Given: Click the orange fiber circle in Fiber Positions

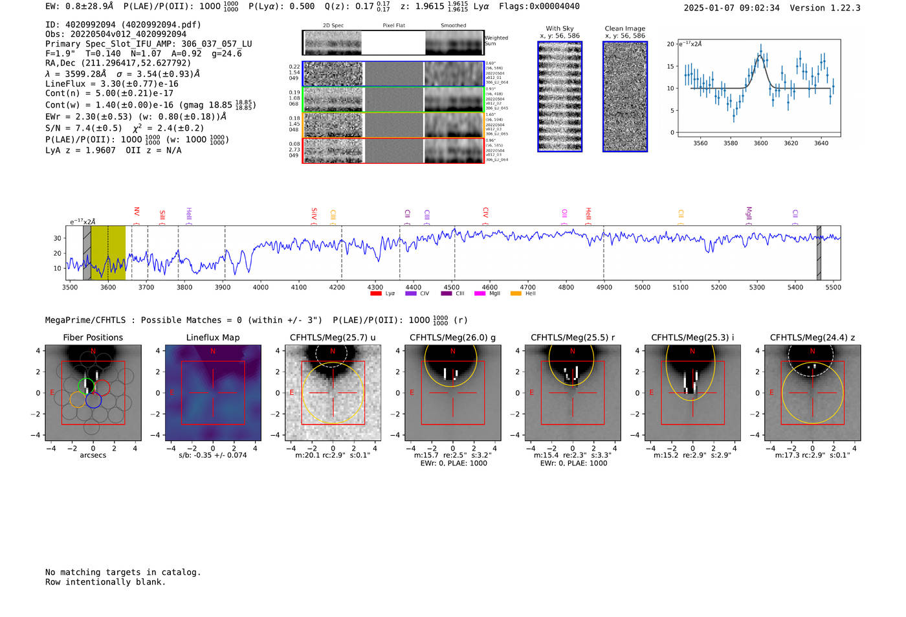Looking at the screenshot, I should click(77, 399).
